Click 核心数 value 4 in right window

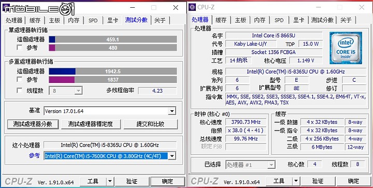[x=315, y=164]
